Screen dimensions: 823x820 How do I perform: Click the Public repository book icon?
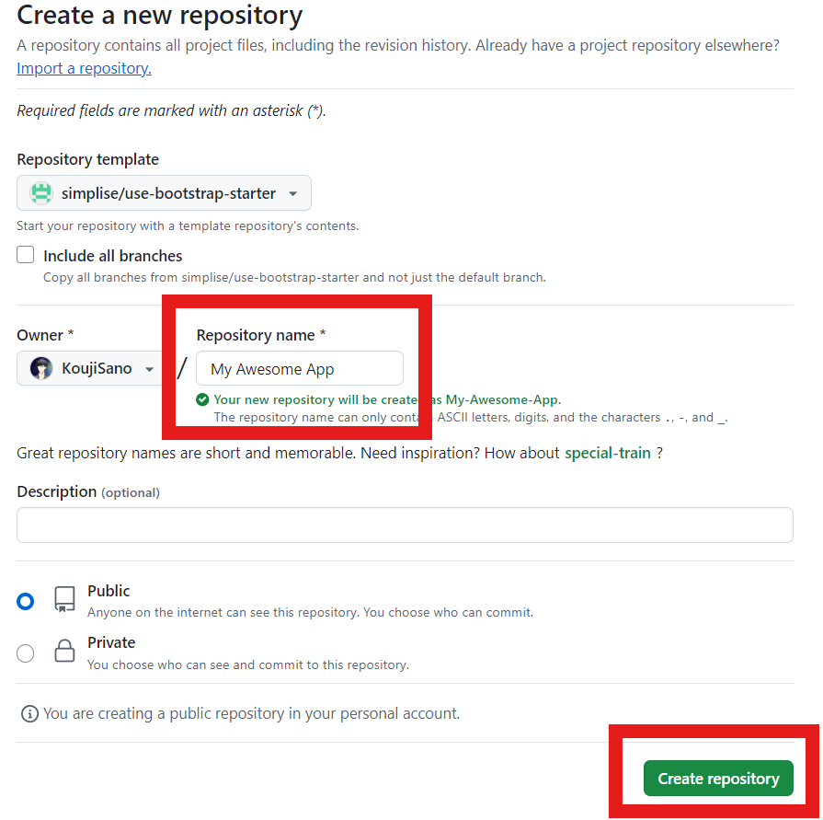63,599
